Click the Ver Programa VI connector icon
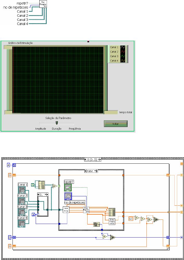Image resolution: width=184 pixels, height=260 pixels. click(x=43, y=4)
